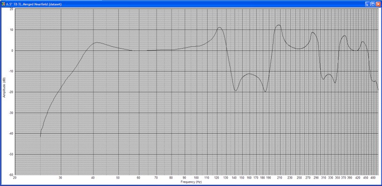Click the 20 Hz frequency axis label
382x186 pixels.
pyautogui.click(x=15, y=178)
